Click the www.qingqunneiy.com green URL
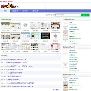Screen dimensions: 91x91 pyautogui.click(x=75, y=85)
